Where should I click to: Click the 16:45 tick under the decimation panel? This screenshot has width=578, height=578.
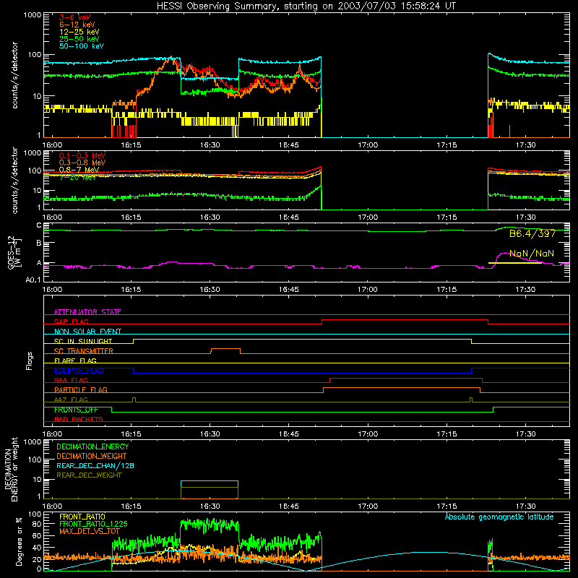[x=288, y=506]
